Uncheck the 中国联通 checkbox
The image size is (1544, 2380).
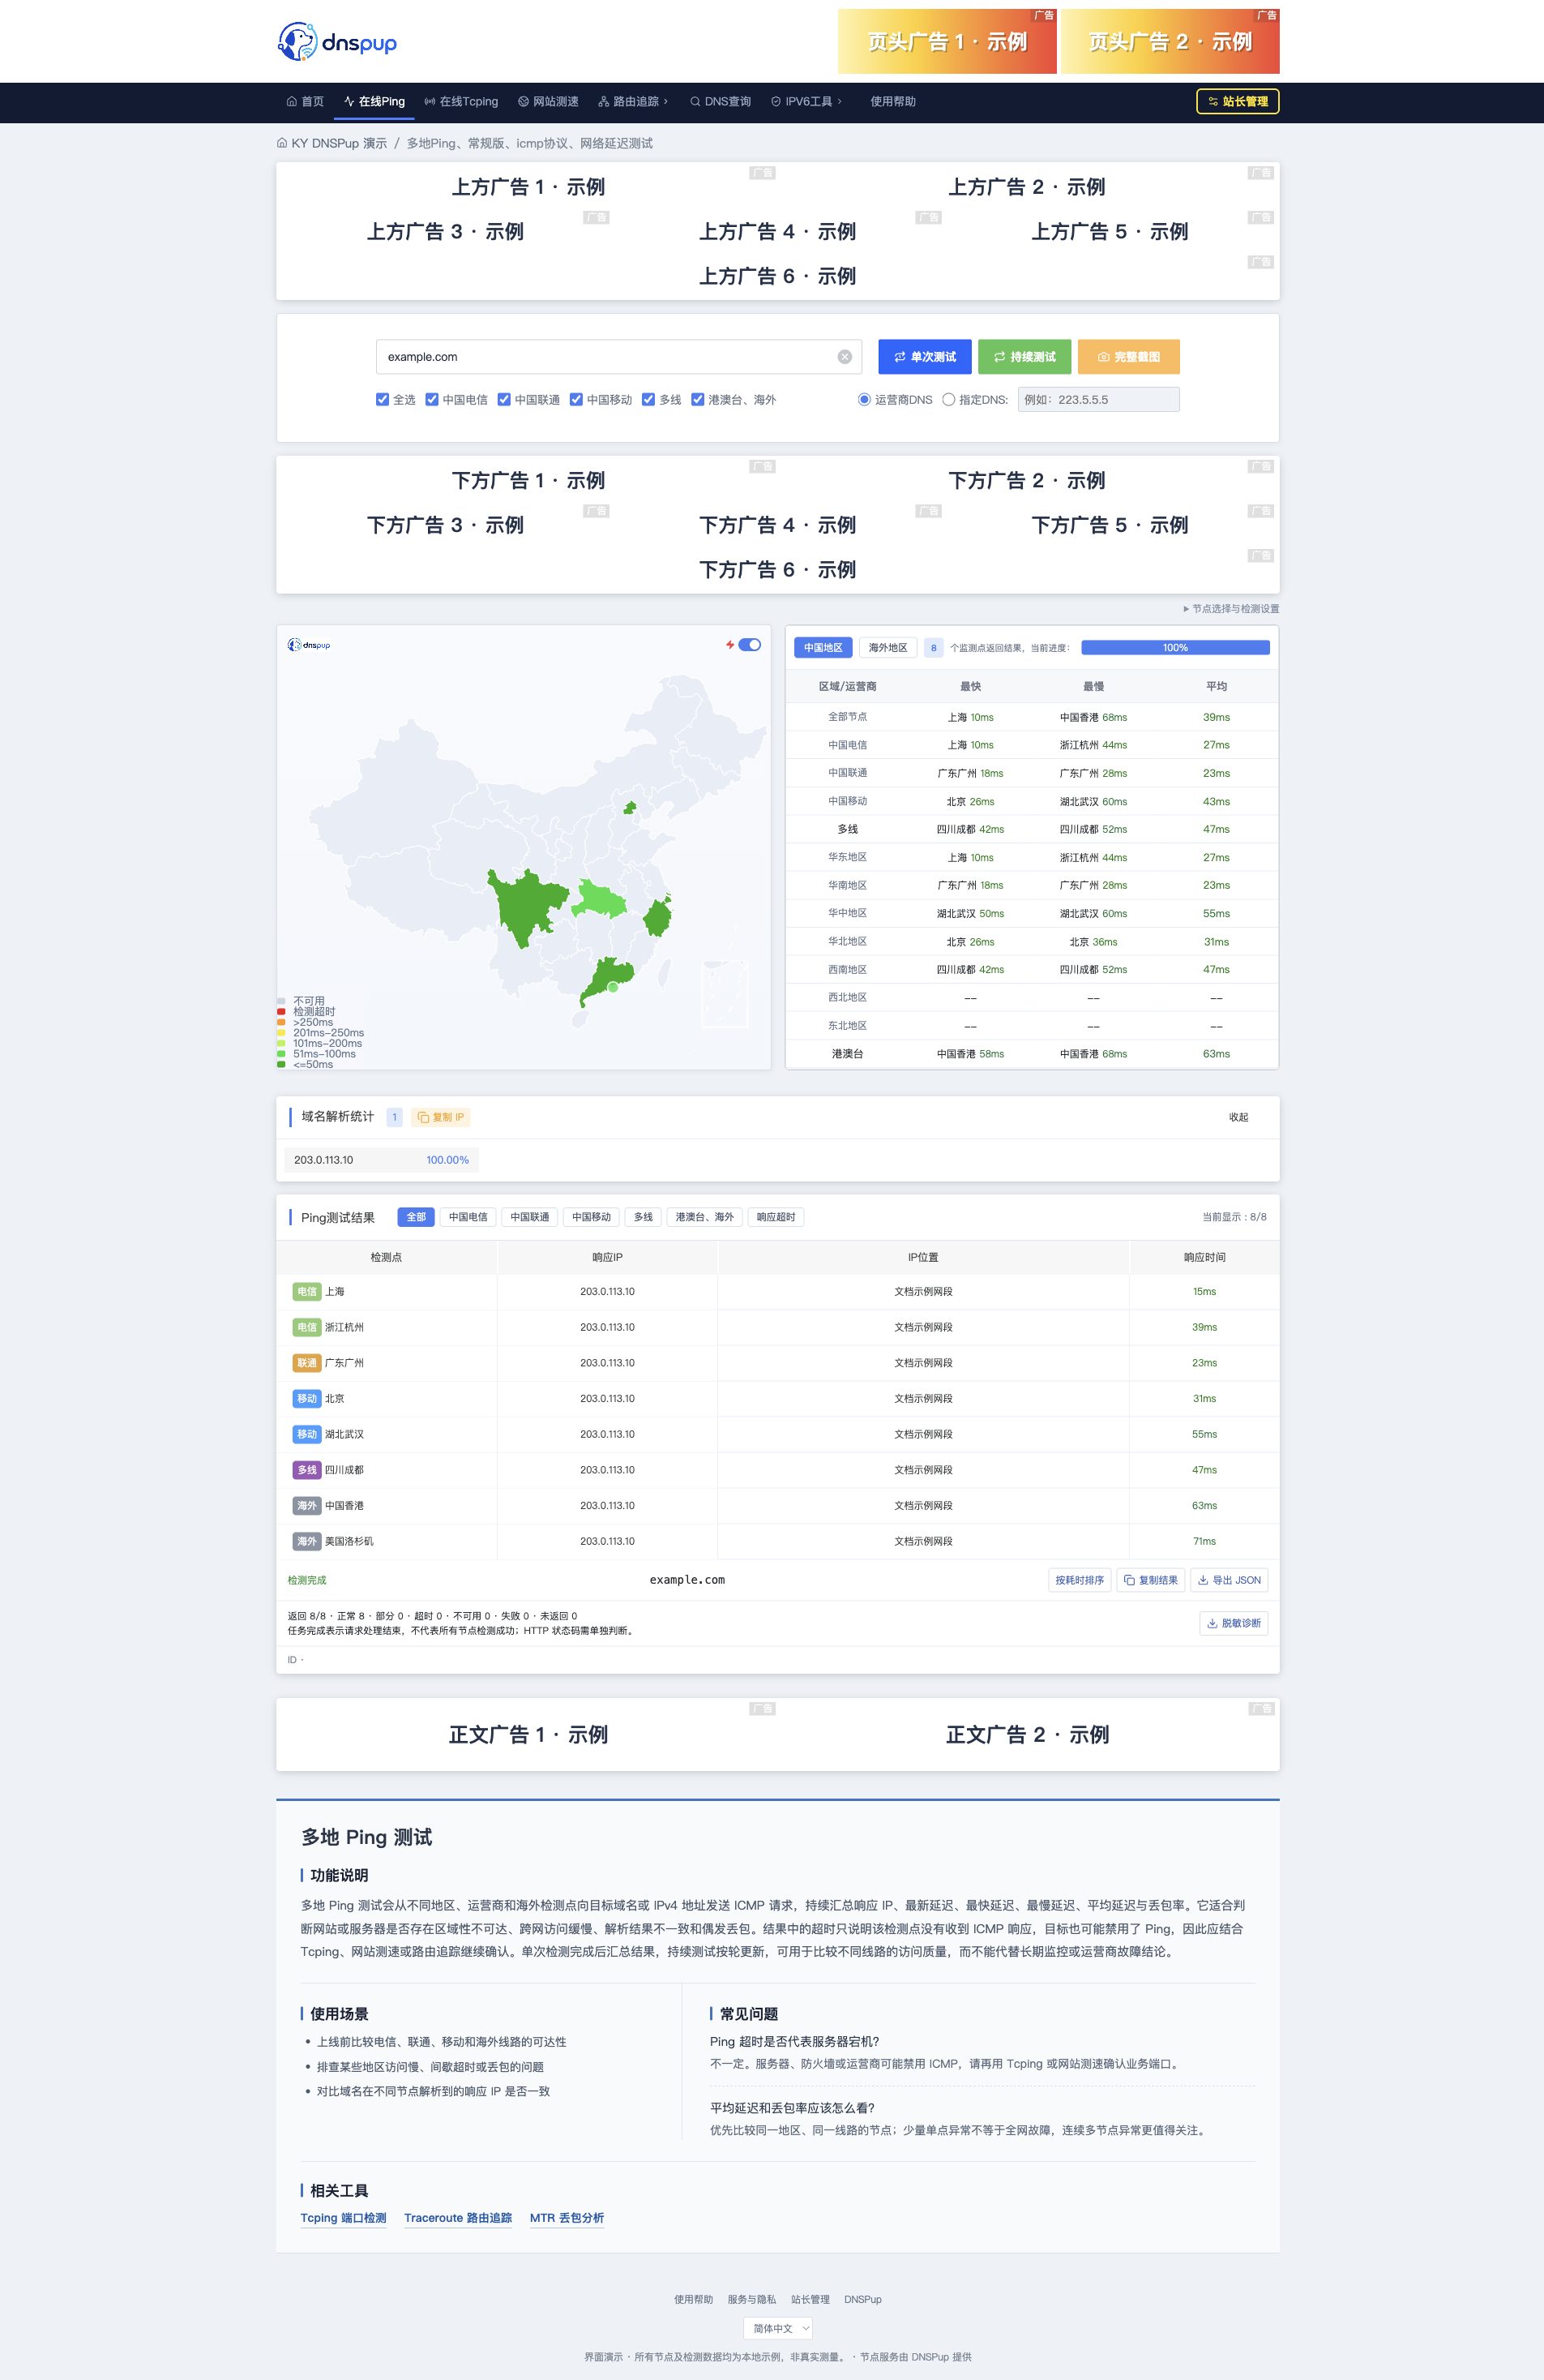(x=503, y=400)
